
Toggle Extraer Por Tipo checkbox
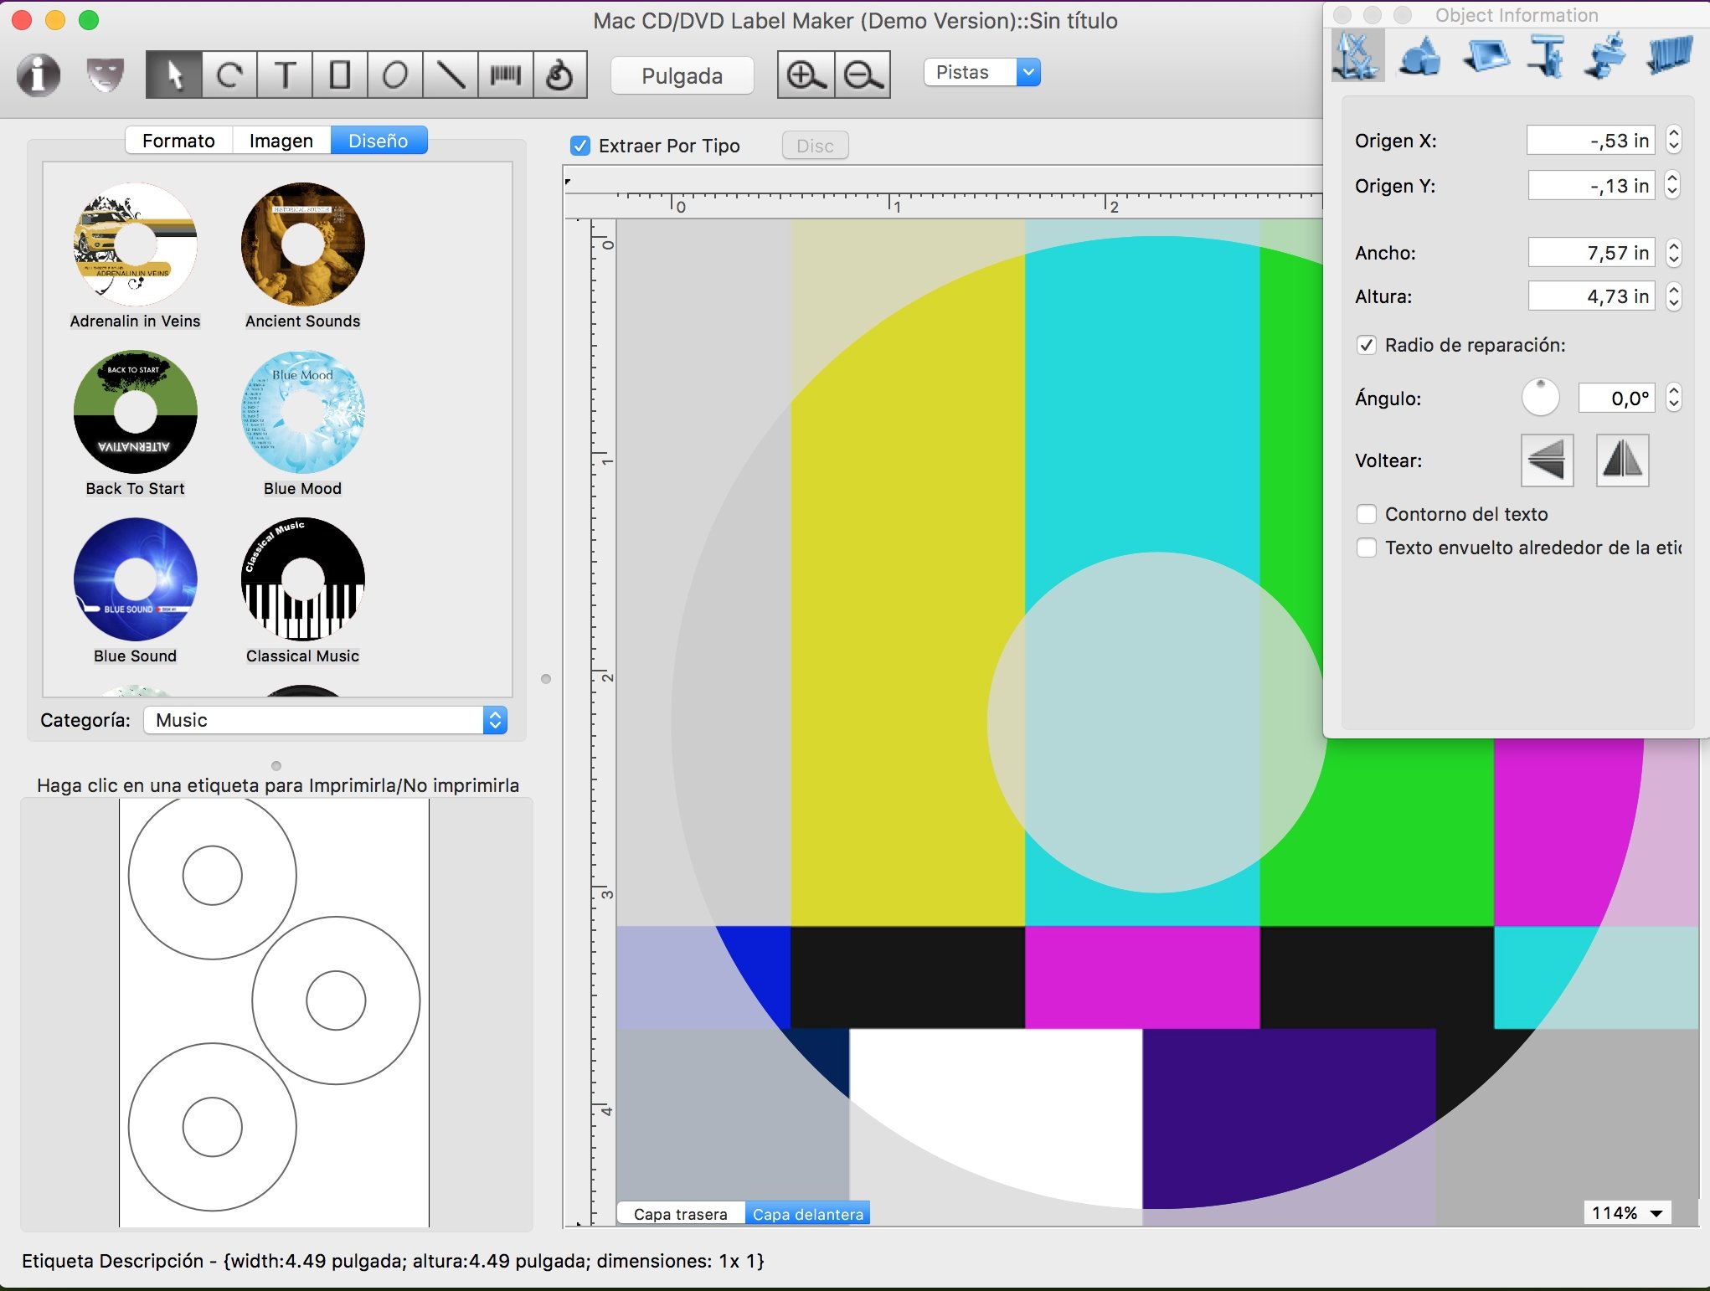point(580,144)
